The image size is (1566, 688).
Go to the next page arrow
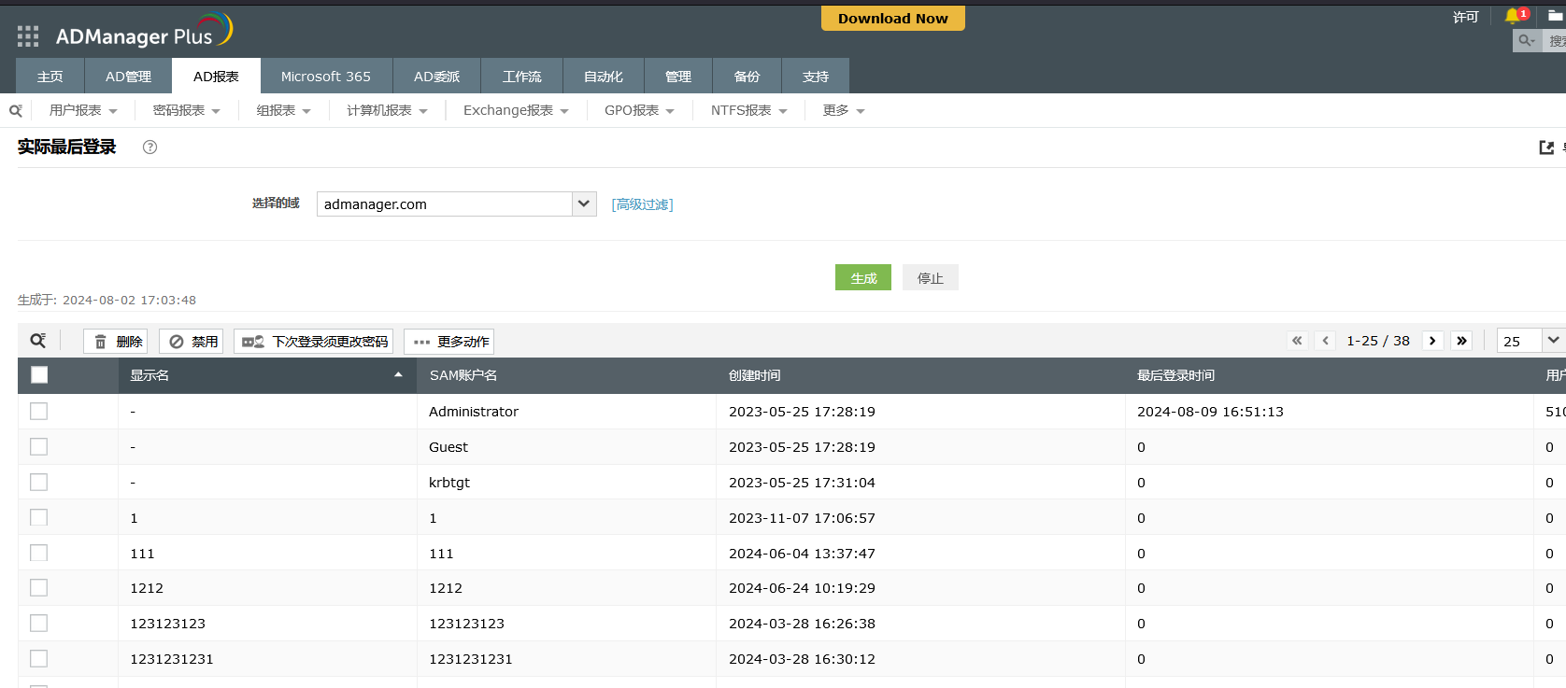(x=1432, y=341)
